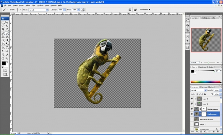This screenshot has width=223, height=135.
Task: Click the Change Screen Mode button
Action: coord(5,75)
